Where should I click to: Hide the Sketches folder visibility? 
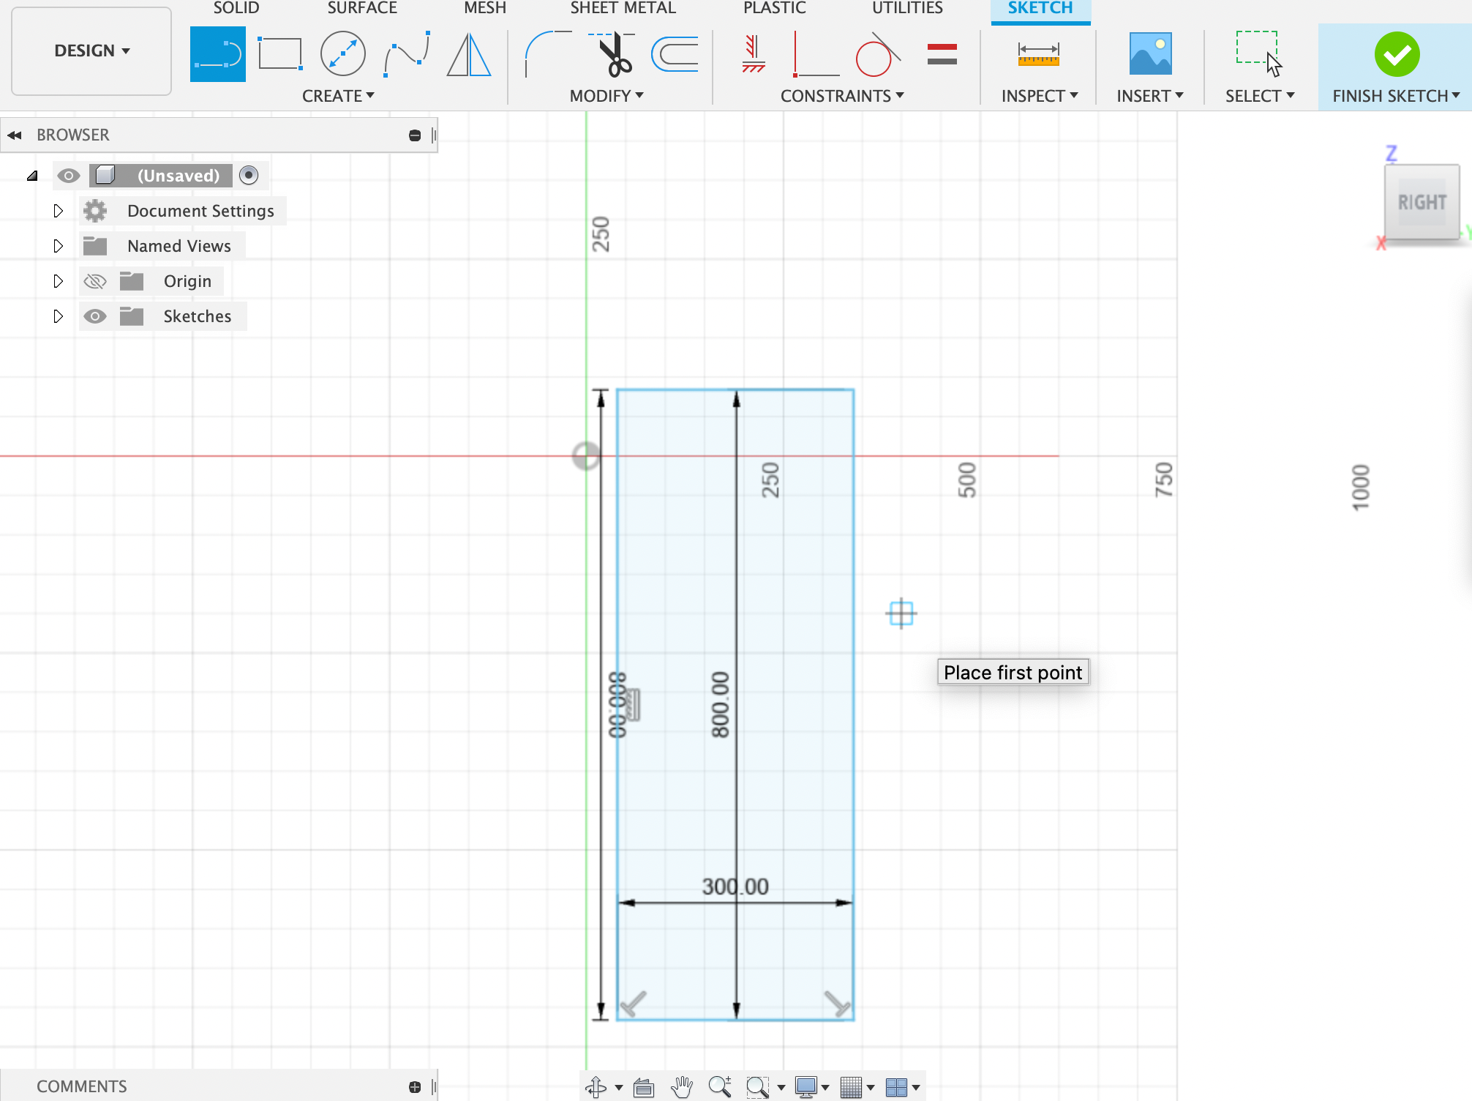tap(95, 316)
